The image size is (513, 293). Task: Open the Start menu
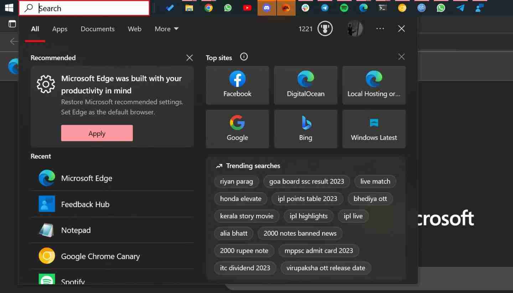(9, 7)
